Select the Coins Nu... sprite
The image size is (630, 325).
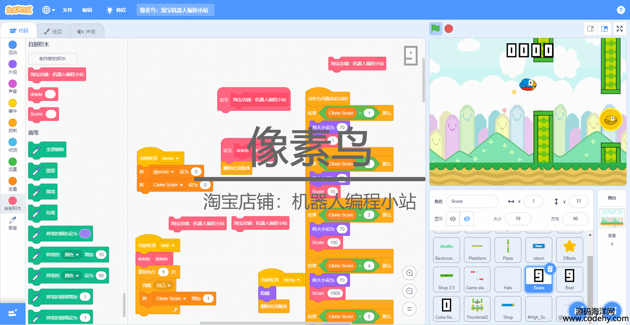[446, 309]
